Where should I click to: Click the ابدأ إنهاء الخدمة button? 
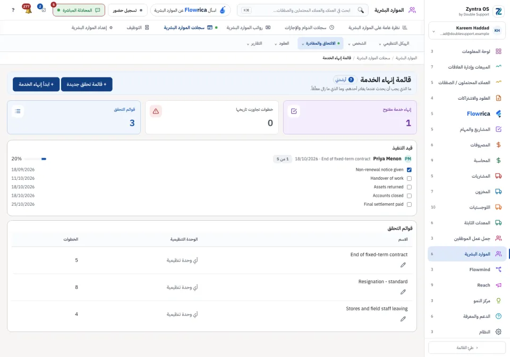pyautogui.click(x=36, y=84)
